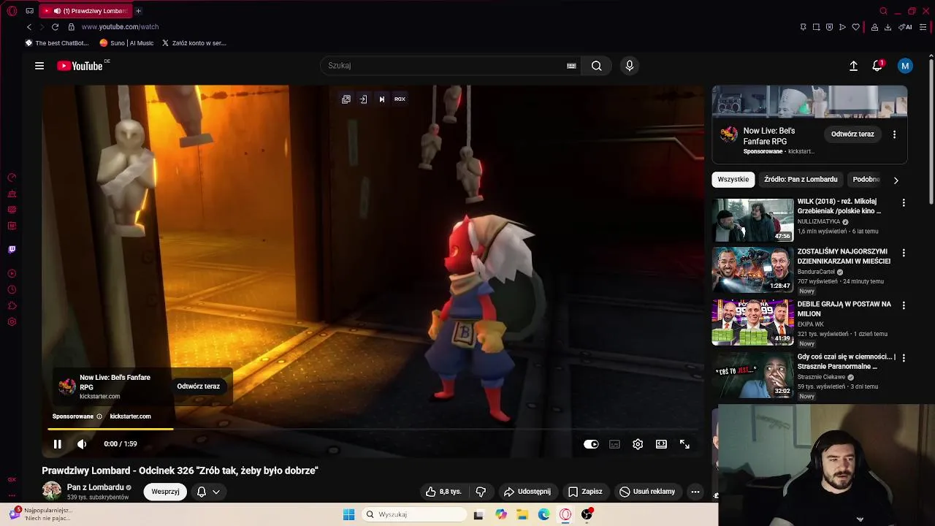The height and width of the screenshot is (526, 935).
Task: Open the Opera AI button in toolbar
Action: pos(907,27)
